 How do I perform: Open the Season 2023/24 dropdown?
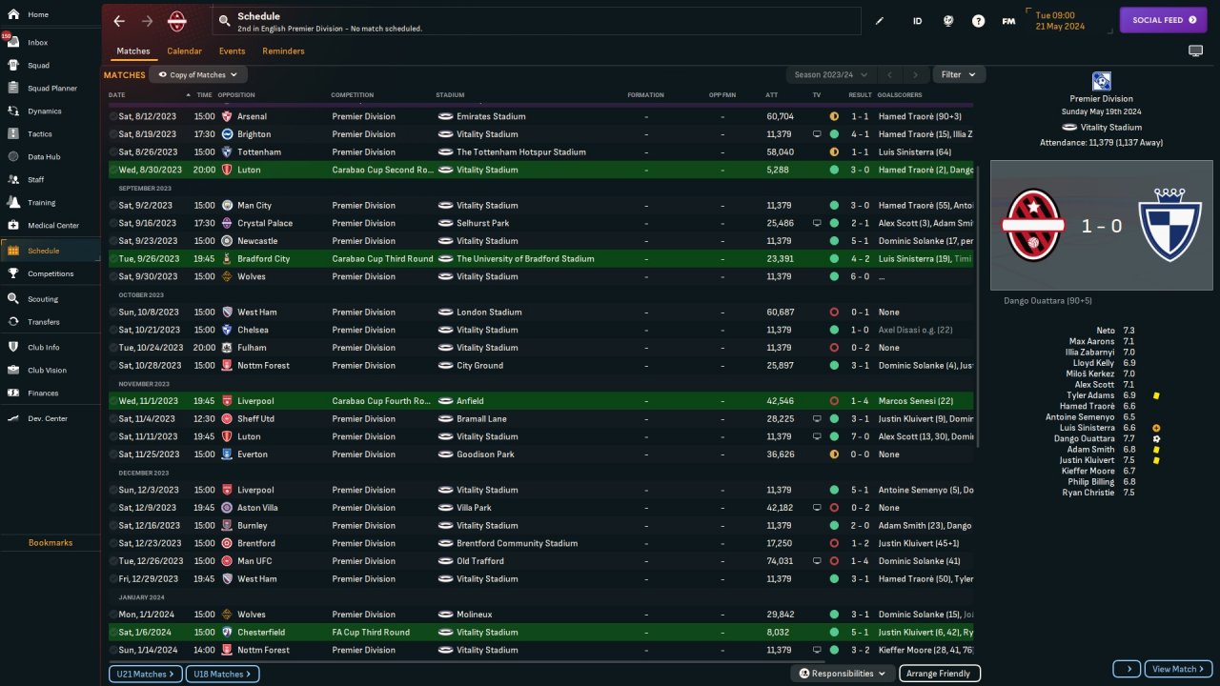pos(829,74)
